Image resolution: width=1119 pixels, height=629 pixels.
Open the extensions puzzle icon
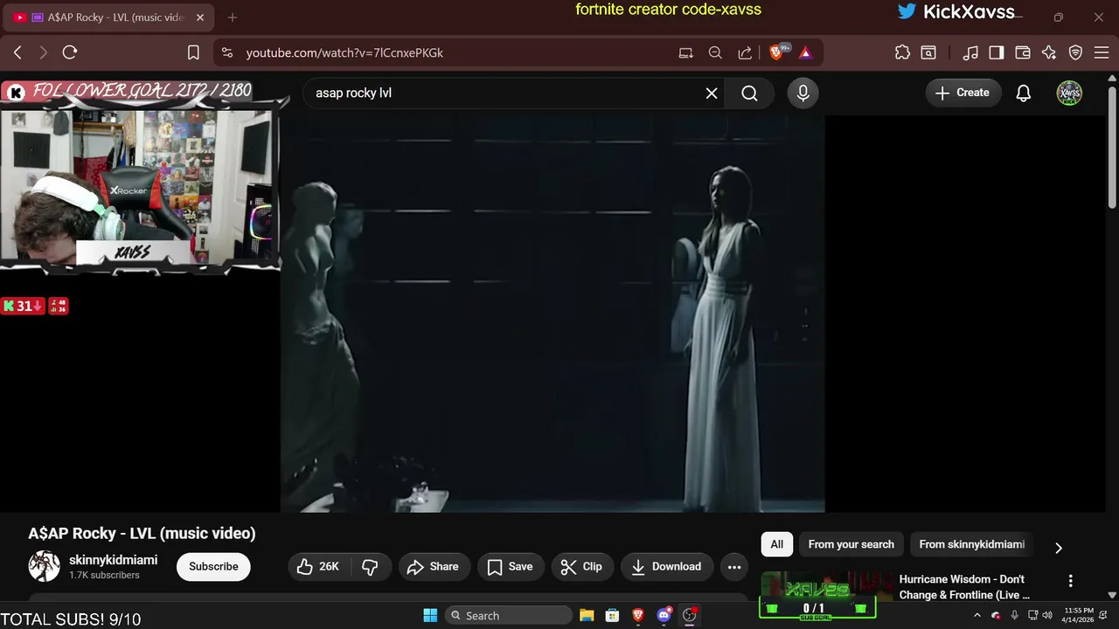(x=903, y=52)
